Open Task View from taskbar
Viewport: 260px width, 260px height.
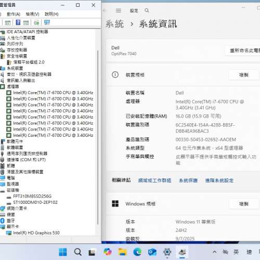92,252
